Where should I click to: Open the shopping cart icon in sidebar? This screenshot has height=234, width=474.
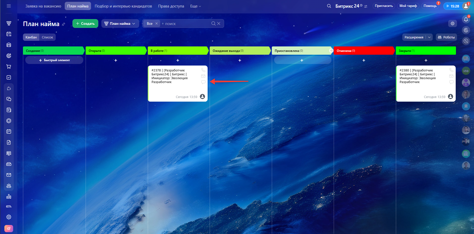point(9,67)
